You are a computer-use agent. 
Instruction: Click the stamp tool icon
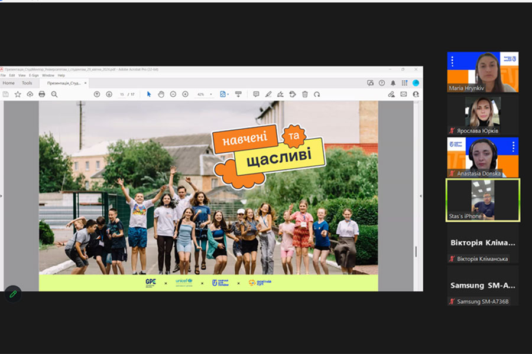(x=293, y=94)
